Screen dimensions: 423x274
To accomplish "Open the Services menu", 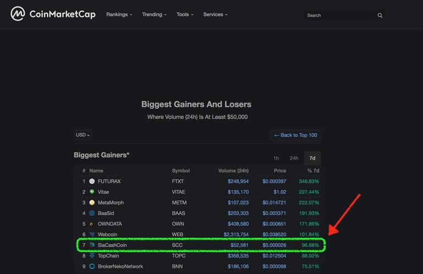I will tap(215, 15).
